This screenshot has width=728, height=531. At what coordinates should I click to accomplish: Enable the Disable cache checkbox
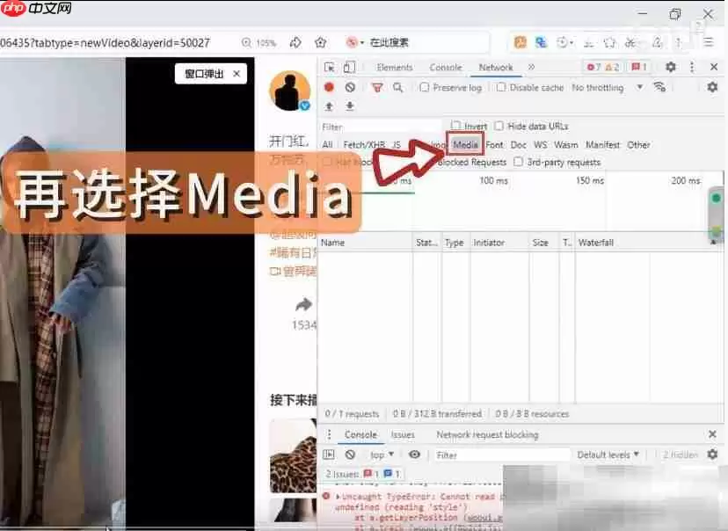tap(498, 87)
